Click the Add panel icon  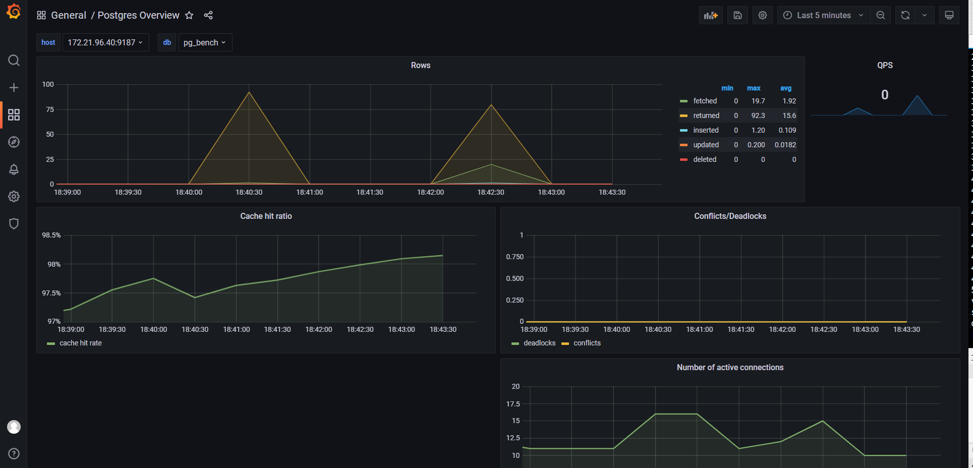[x=711, y=15]
